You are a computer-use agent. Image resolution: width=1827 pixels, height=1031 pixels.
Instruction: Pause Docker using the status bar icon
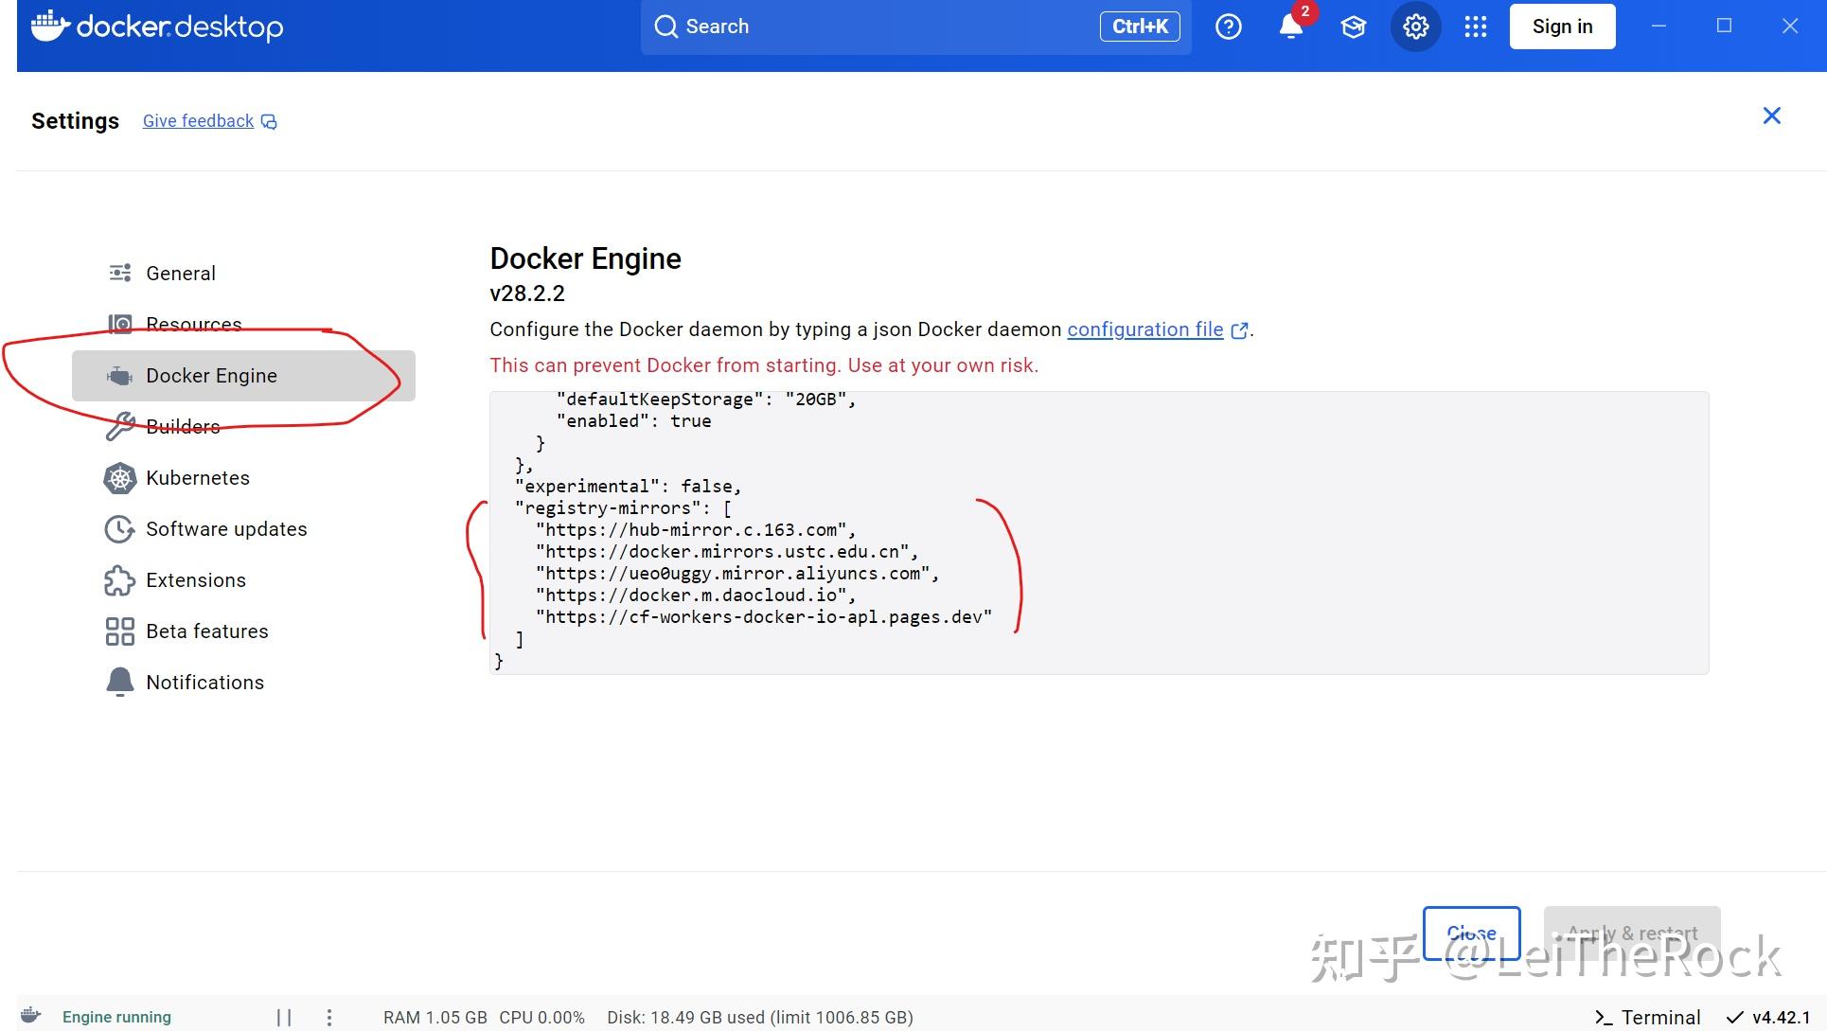284,1017
